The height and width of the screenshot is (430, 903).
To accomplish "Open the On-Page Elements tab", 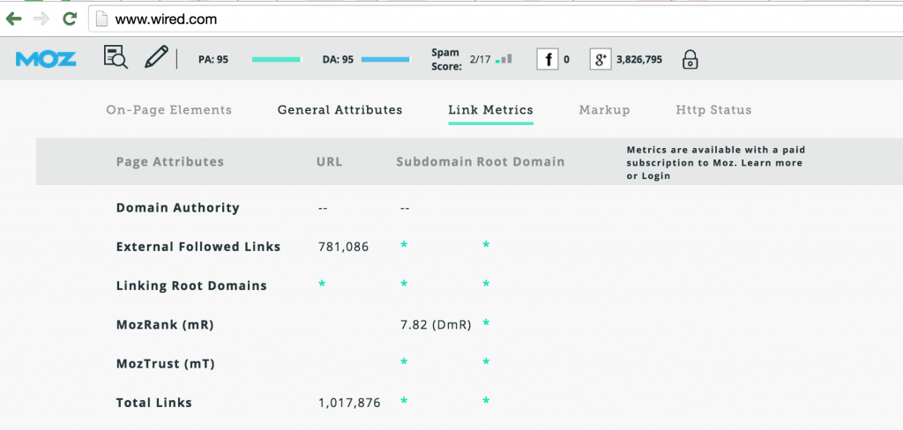I will [x=168, y=110].
